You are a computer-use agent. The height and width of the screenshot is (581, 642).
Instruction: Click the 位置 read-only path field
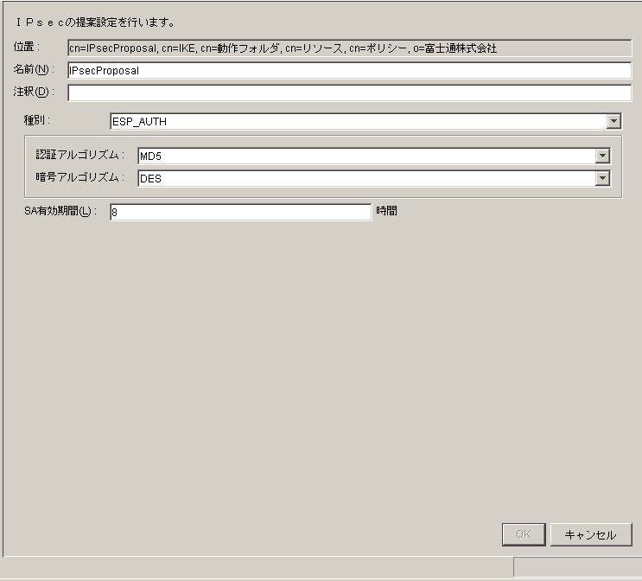pyautogui.click(x=349, y=48)
